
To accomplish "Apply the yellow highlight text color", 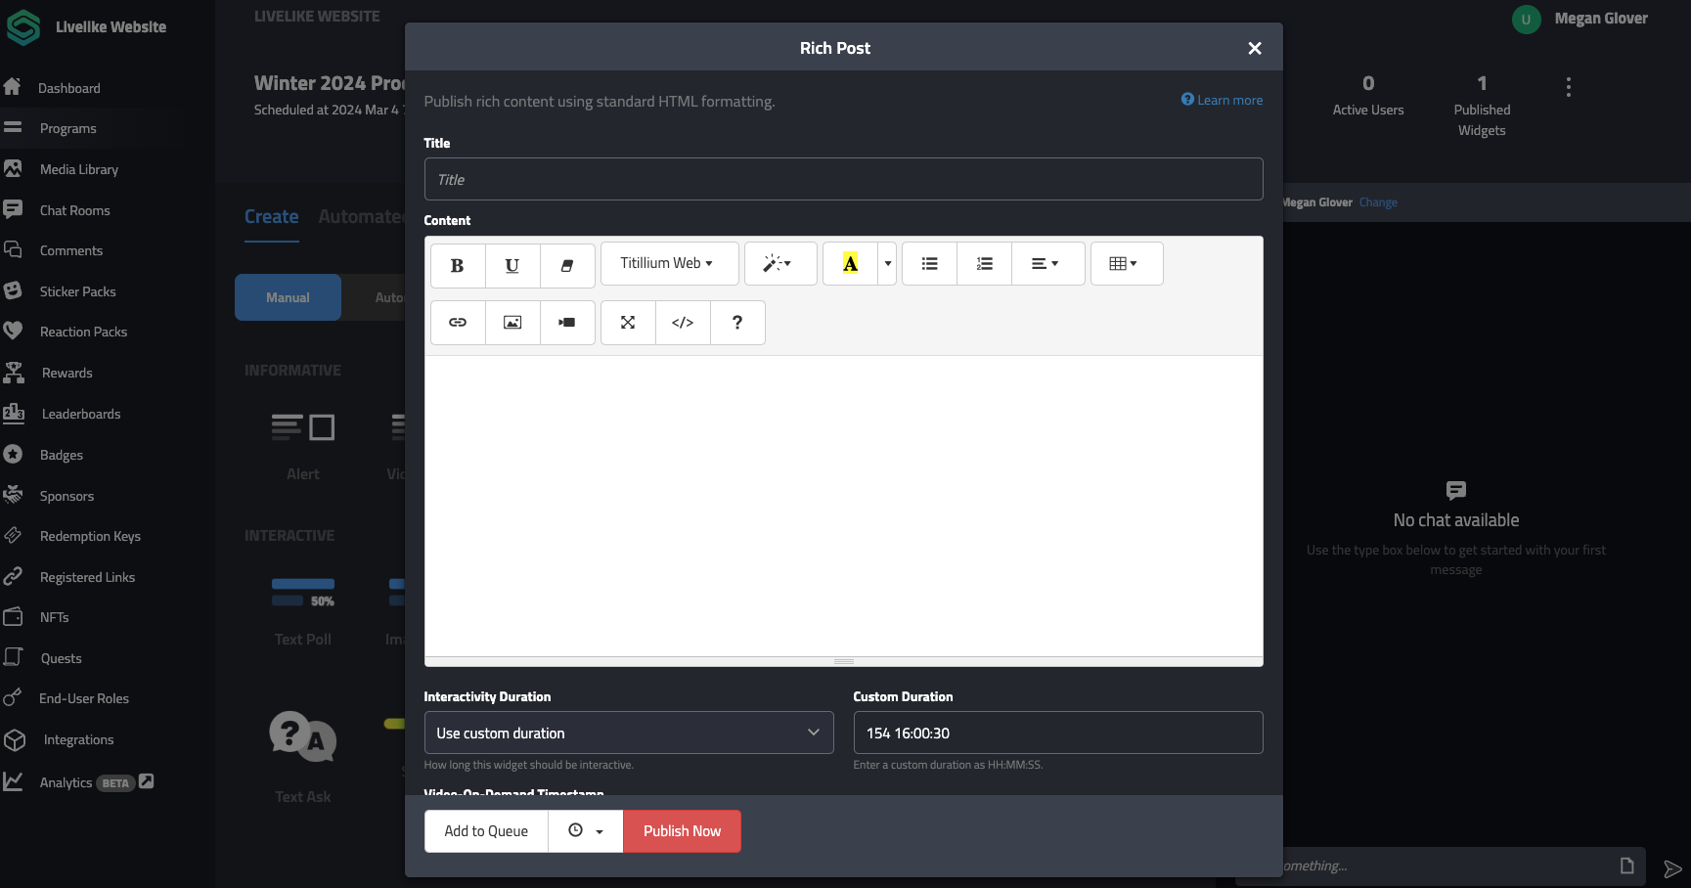I will tap(850, 264).
